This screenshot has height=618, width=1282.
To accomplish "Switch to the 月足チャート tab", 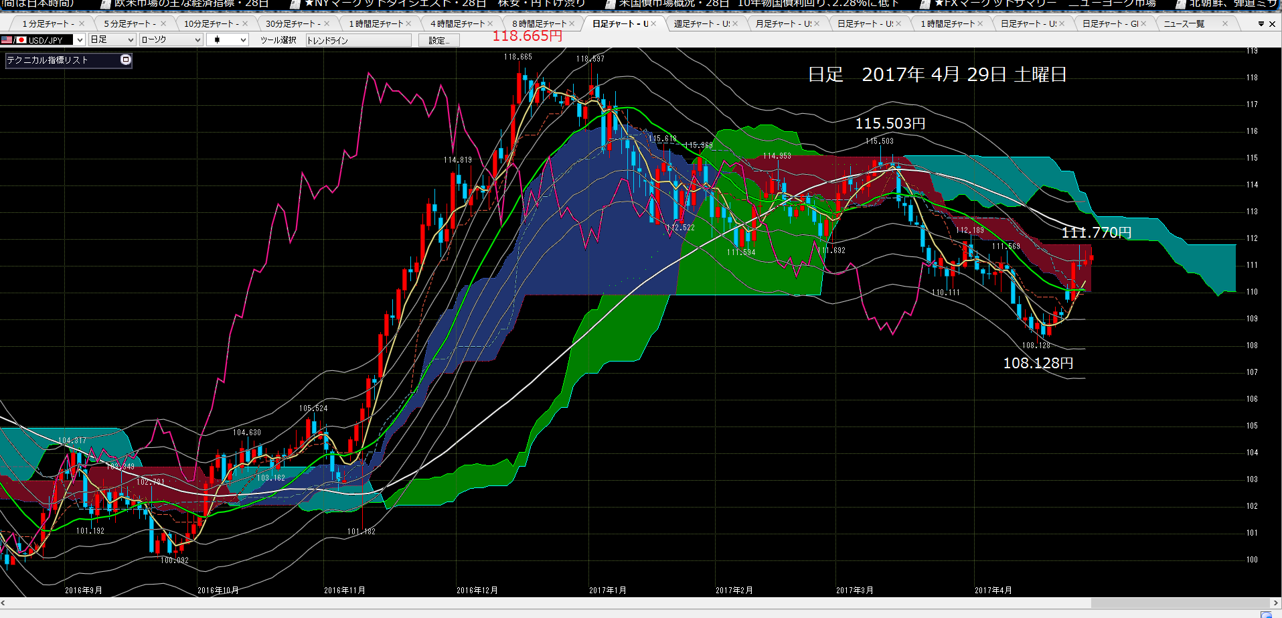I will click(x=783, y=24).
